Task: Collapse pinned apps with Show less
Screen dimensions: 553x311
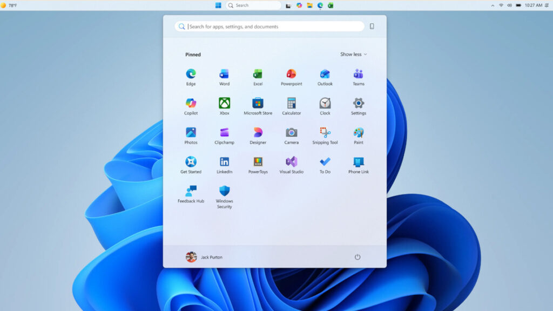Action: (353, 55)
